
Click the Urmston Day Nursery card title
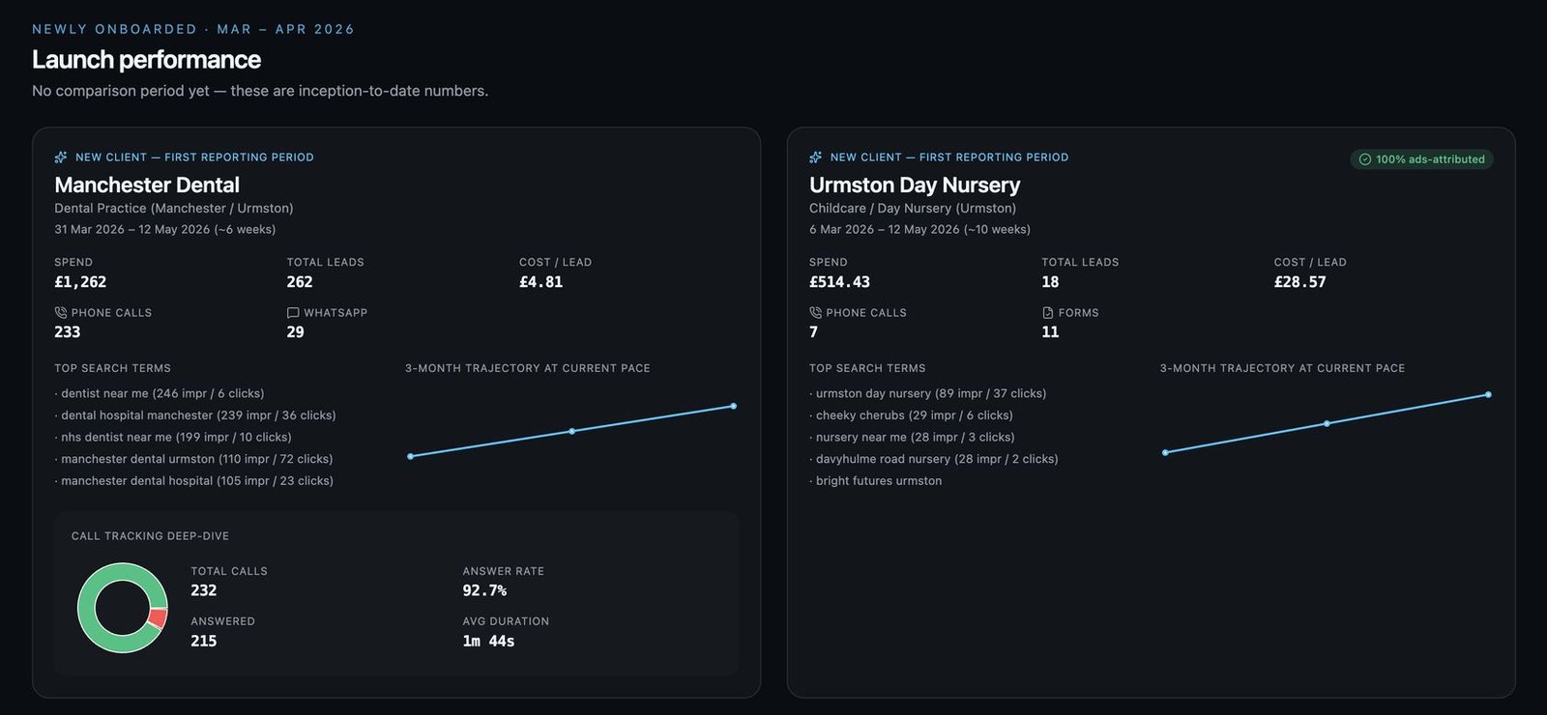click(915, 185)
